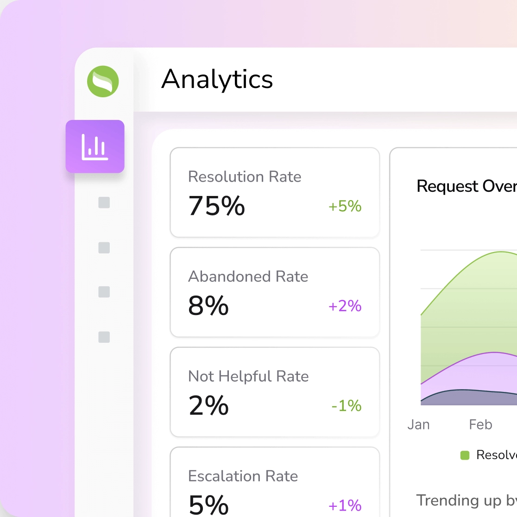517x517 pixels.
Task: Click the Not Helpful Rate -1% indicator
Action: [x=346, y=406]
